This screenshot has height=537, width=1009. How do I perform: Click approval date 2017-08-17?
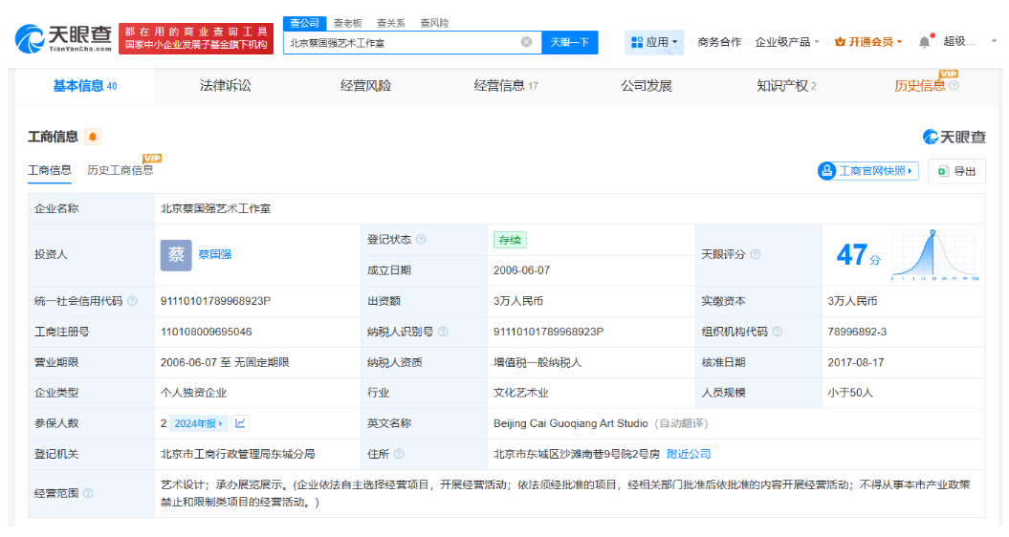(856, 363)
